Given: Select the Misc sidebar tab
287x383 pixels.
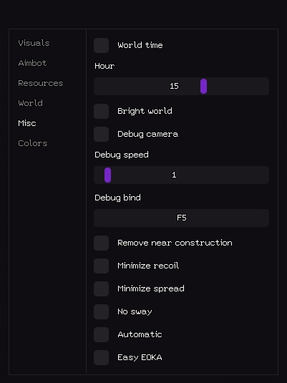Looking at the screenshot, I should pyautogui.click(x=27, y=123).
